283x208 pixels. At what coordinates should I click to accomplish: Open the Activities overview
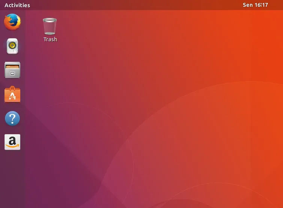pyautogui.click(x=17, y=5)
